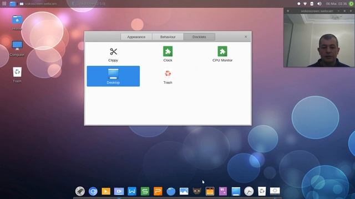
Task: Open the Docklets tab
Action: (x=199, y=37)
